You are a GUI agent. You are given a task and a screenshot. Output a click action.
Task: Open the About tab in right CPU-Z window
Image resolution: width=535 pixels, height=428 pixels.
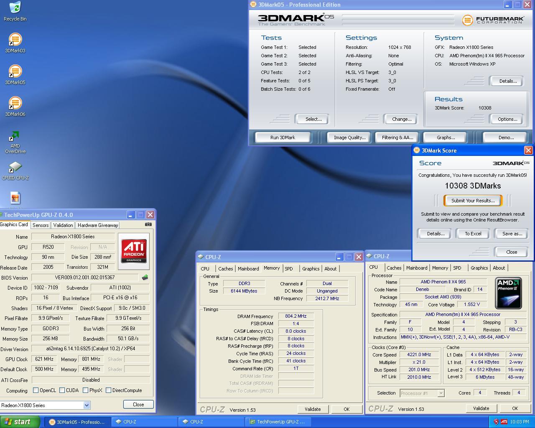click(499, 268)
